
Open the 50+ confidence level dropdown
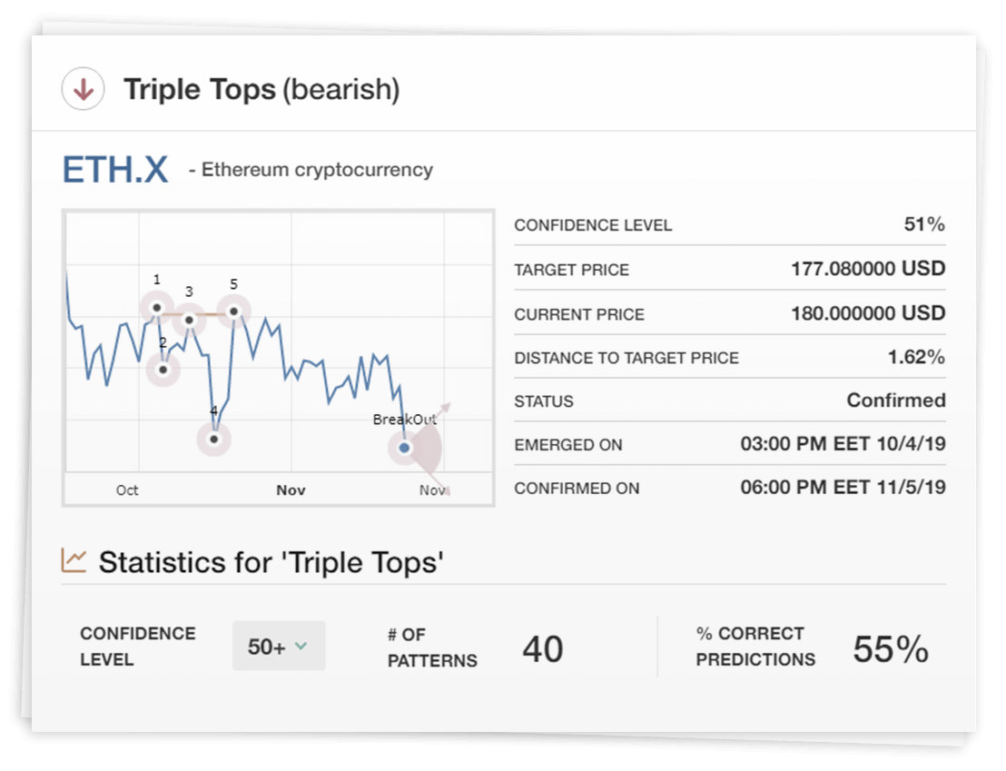[278, 647]
